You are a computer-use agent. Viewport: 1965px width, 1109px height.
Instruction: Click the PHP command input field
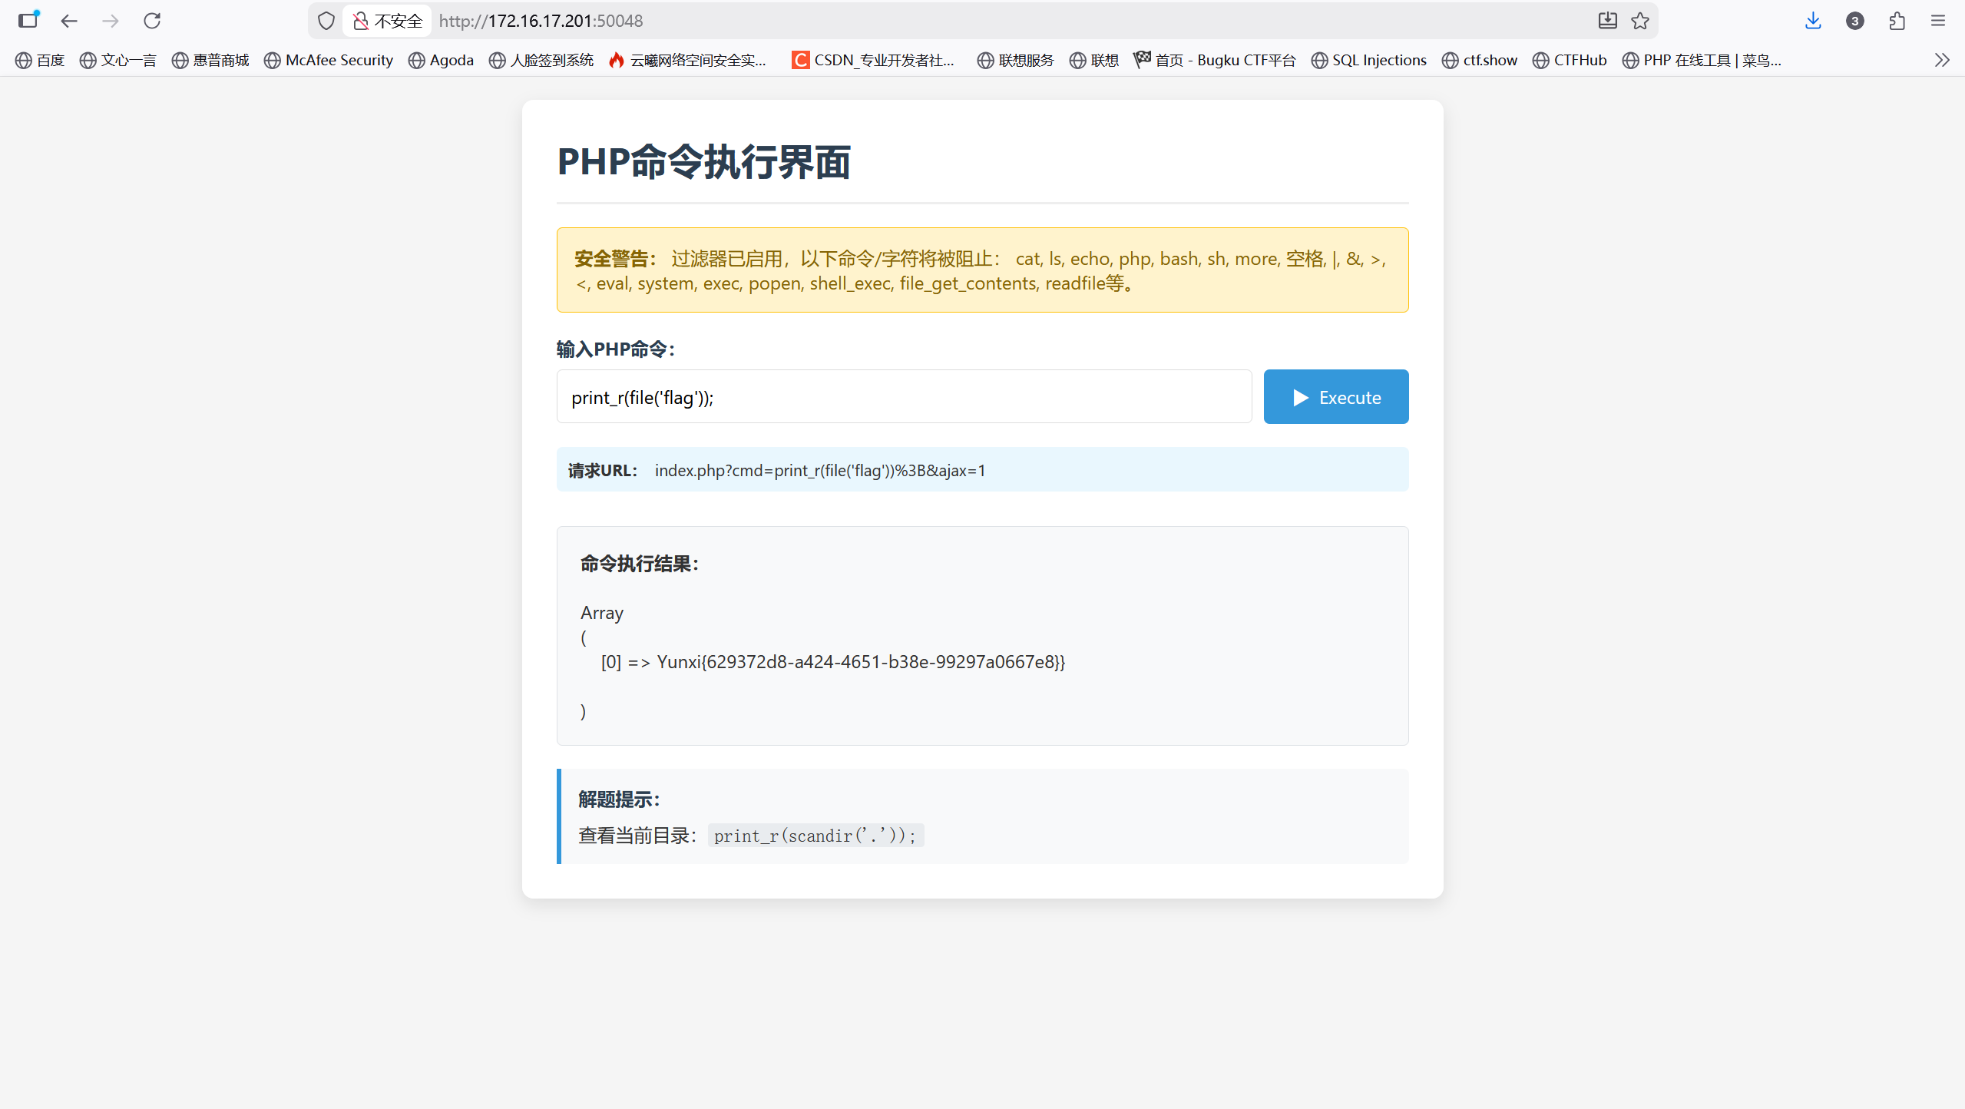click(904, 397)
